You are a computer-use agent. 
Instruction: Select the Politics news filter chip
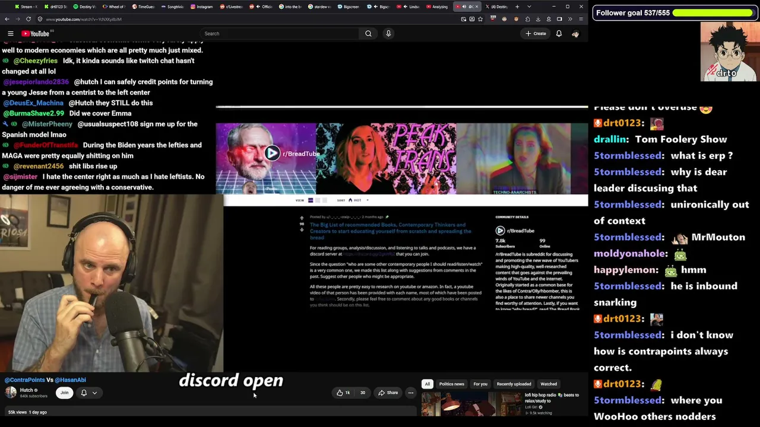tap(452, 384)
